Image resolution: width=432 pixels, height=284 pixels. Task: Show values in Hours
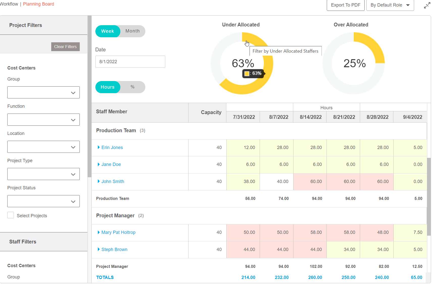point(108,87)
